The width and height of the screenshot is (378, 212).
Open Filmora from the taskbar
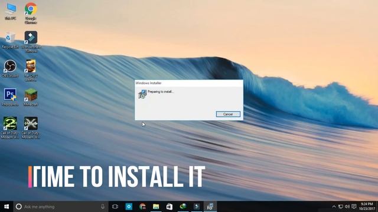(197, 207)
